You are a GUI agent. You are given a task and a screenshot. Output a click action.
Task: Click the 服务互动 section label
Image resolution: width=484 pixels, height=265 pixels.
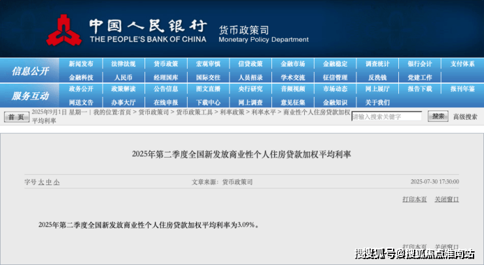pyautogui.click(x=30, y=96)
